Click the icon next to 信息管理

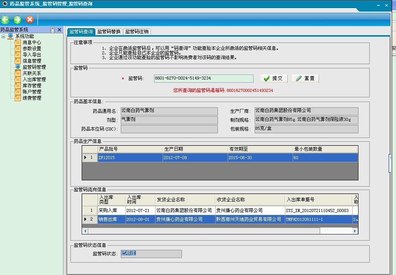tap(18, 61)
